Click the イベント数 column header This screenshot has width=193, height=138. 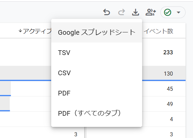[158, 31]
